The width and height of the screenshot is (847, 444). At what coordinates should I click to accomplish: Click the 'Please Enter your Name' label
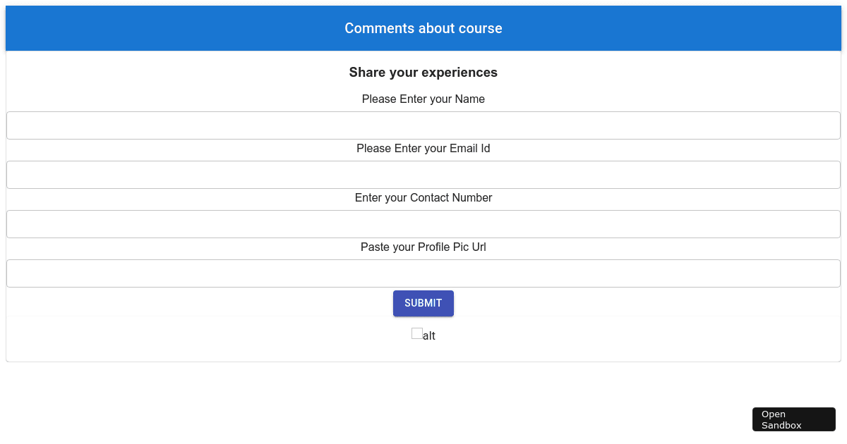423,99
